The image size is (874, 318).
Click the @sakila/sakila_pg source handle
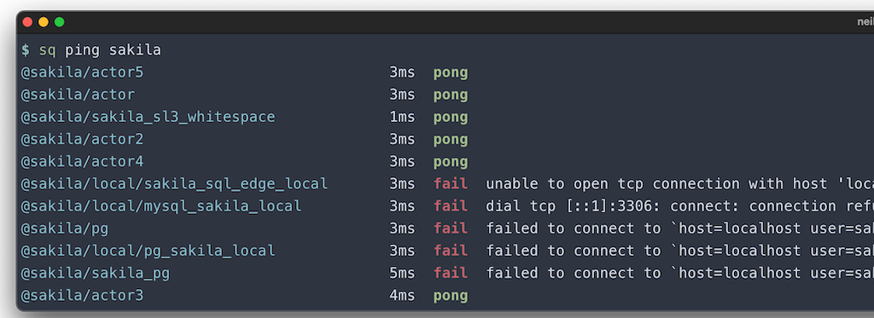click(x=96, y=273)
